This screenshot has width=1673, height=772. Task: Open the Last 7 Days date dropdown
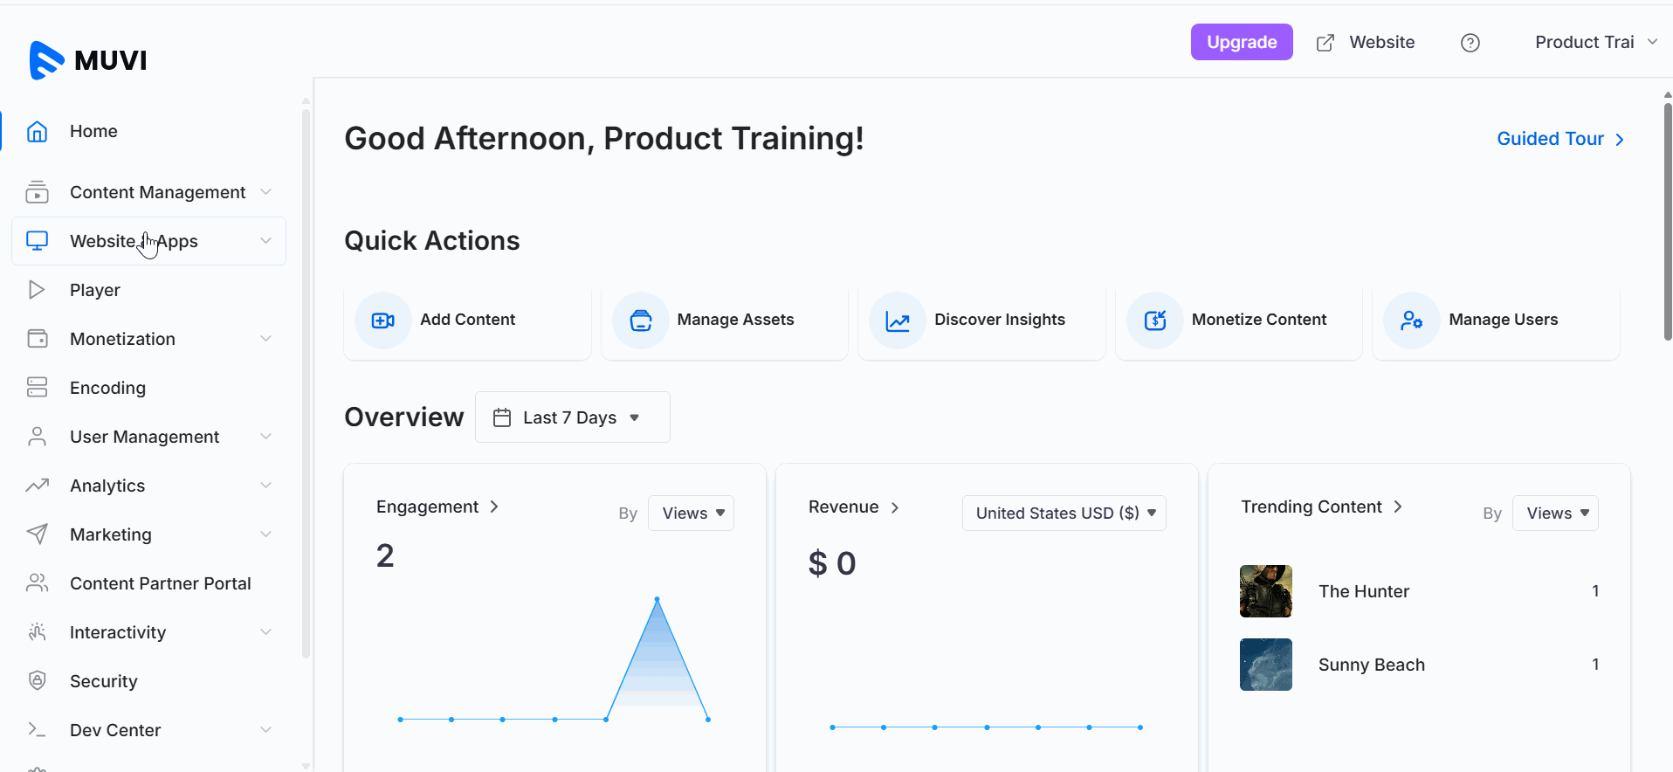pos(572,417)
